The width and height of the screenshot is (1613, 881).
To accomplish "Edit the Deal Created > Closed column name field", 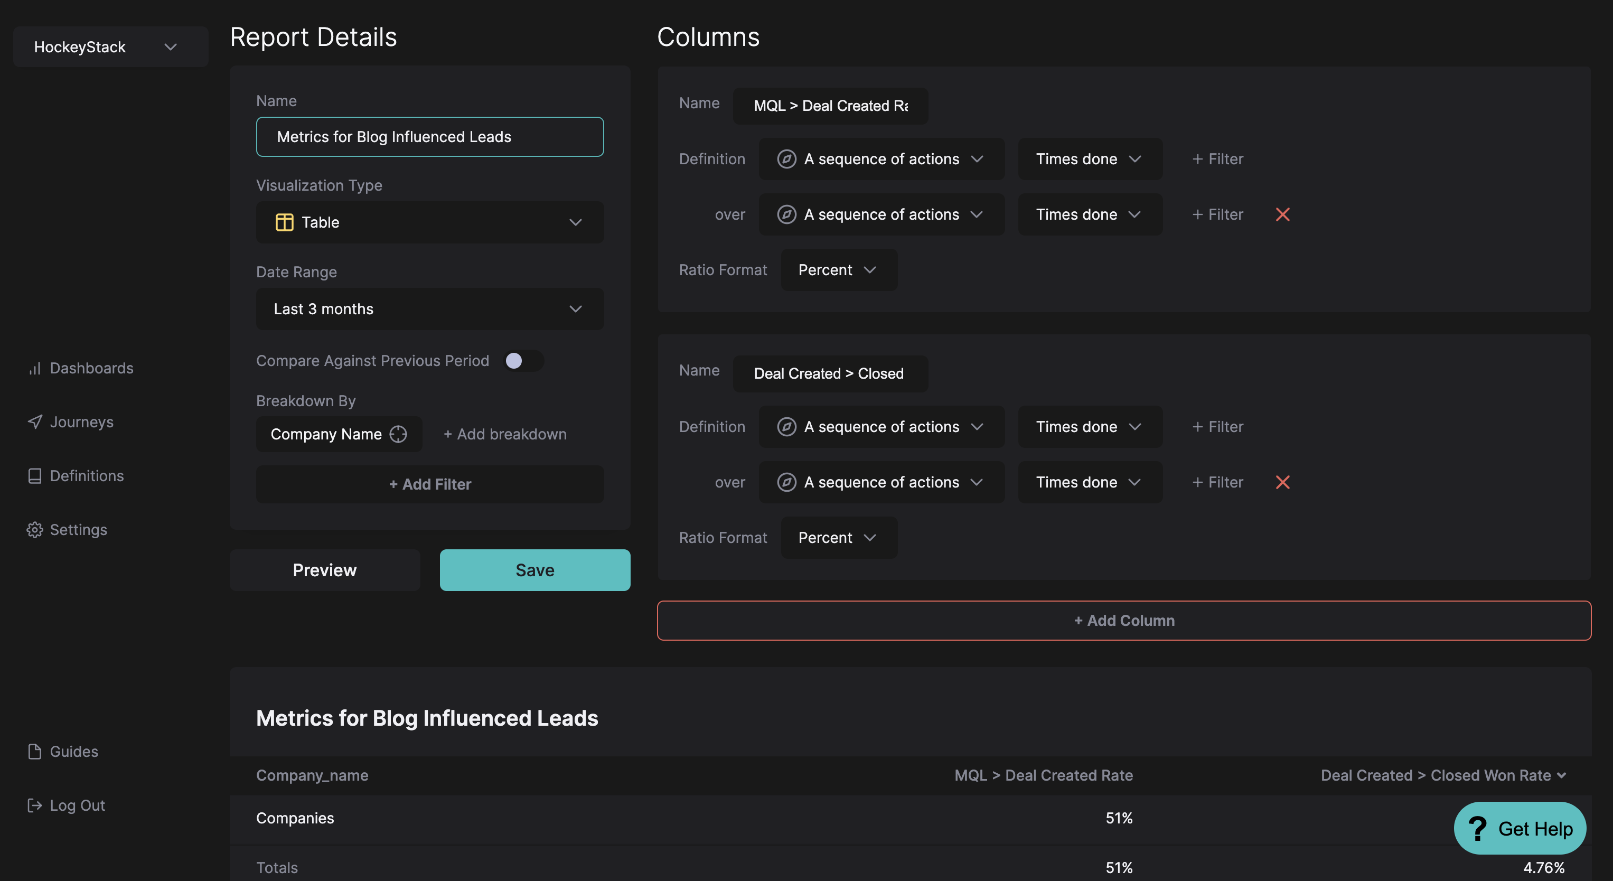I will 830,373.
